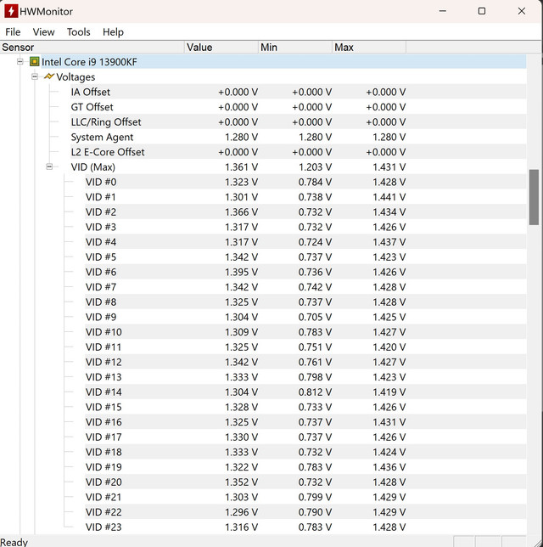Select the VID #17 row

305,437
